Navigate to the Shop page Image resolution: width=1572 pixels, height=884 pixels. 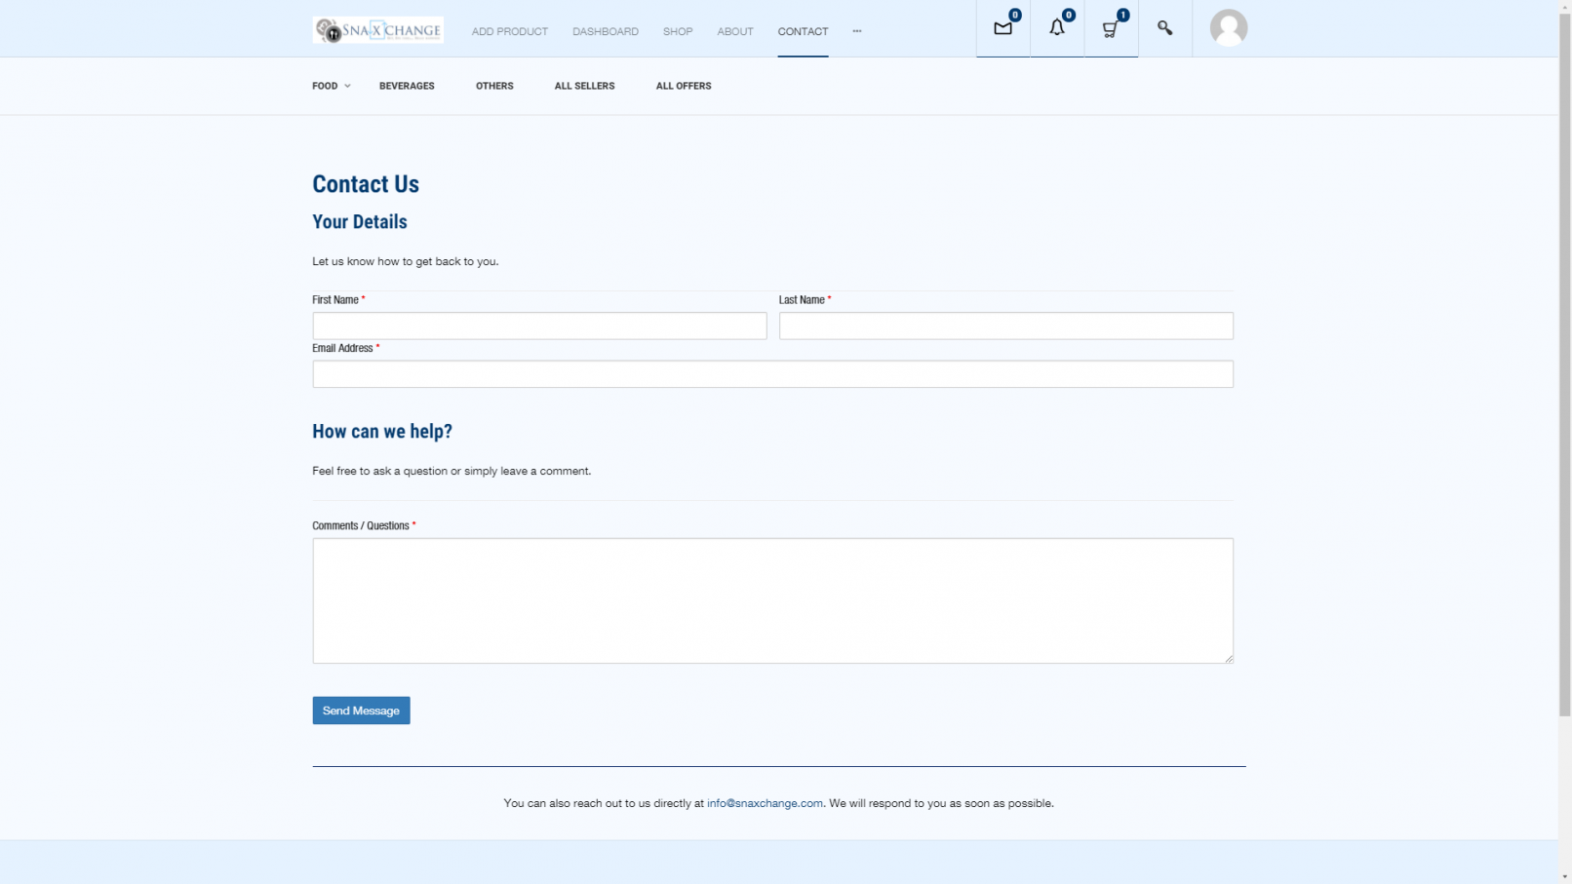678,31
